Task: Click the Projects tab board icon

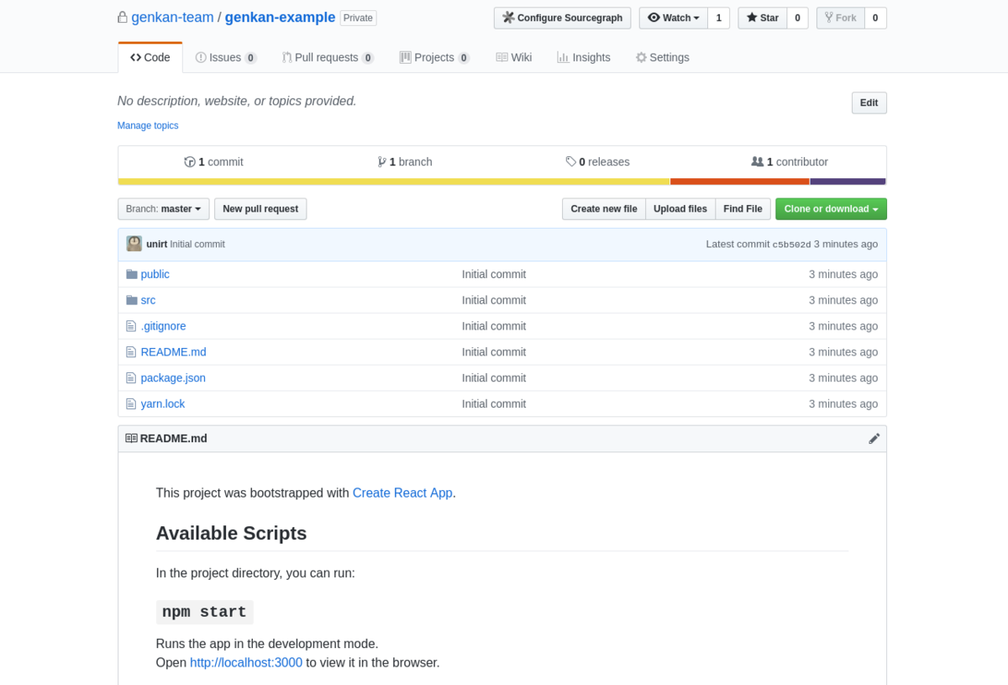Action: pyautogui.click(x=406, y=57)
